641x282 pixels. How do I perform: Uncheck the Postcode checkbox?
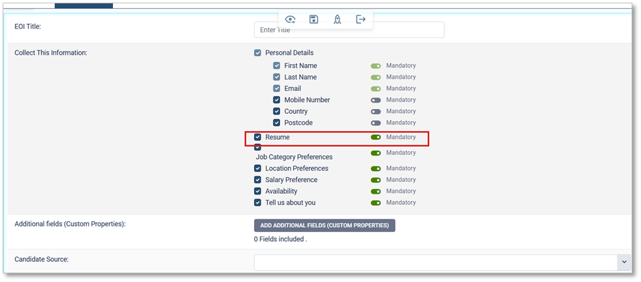277,123
